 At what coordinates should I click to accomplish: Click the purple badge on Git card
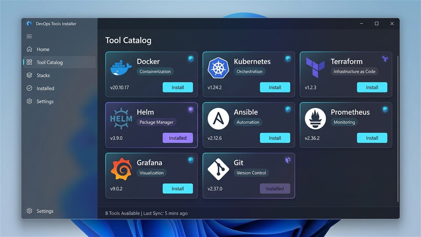click(x=288, y=160)
